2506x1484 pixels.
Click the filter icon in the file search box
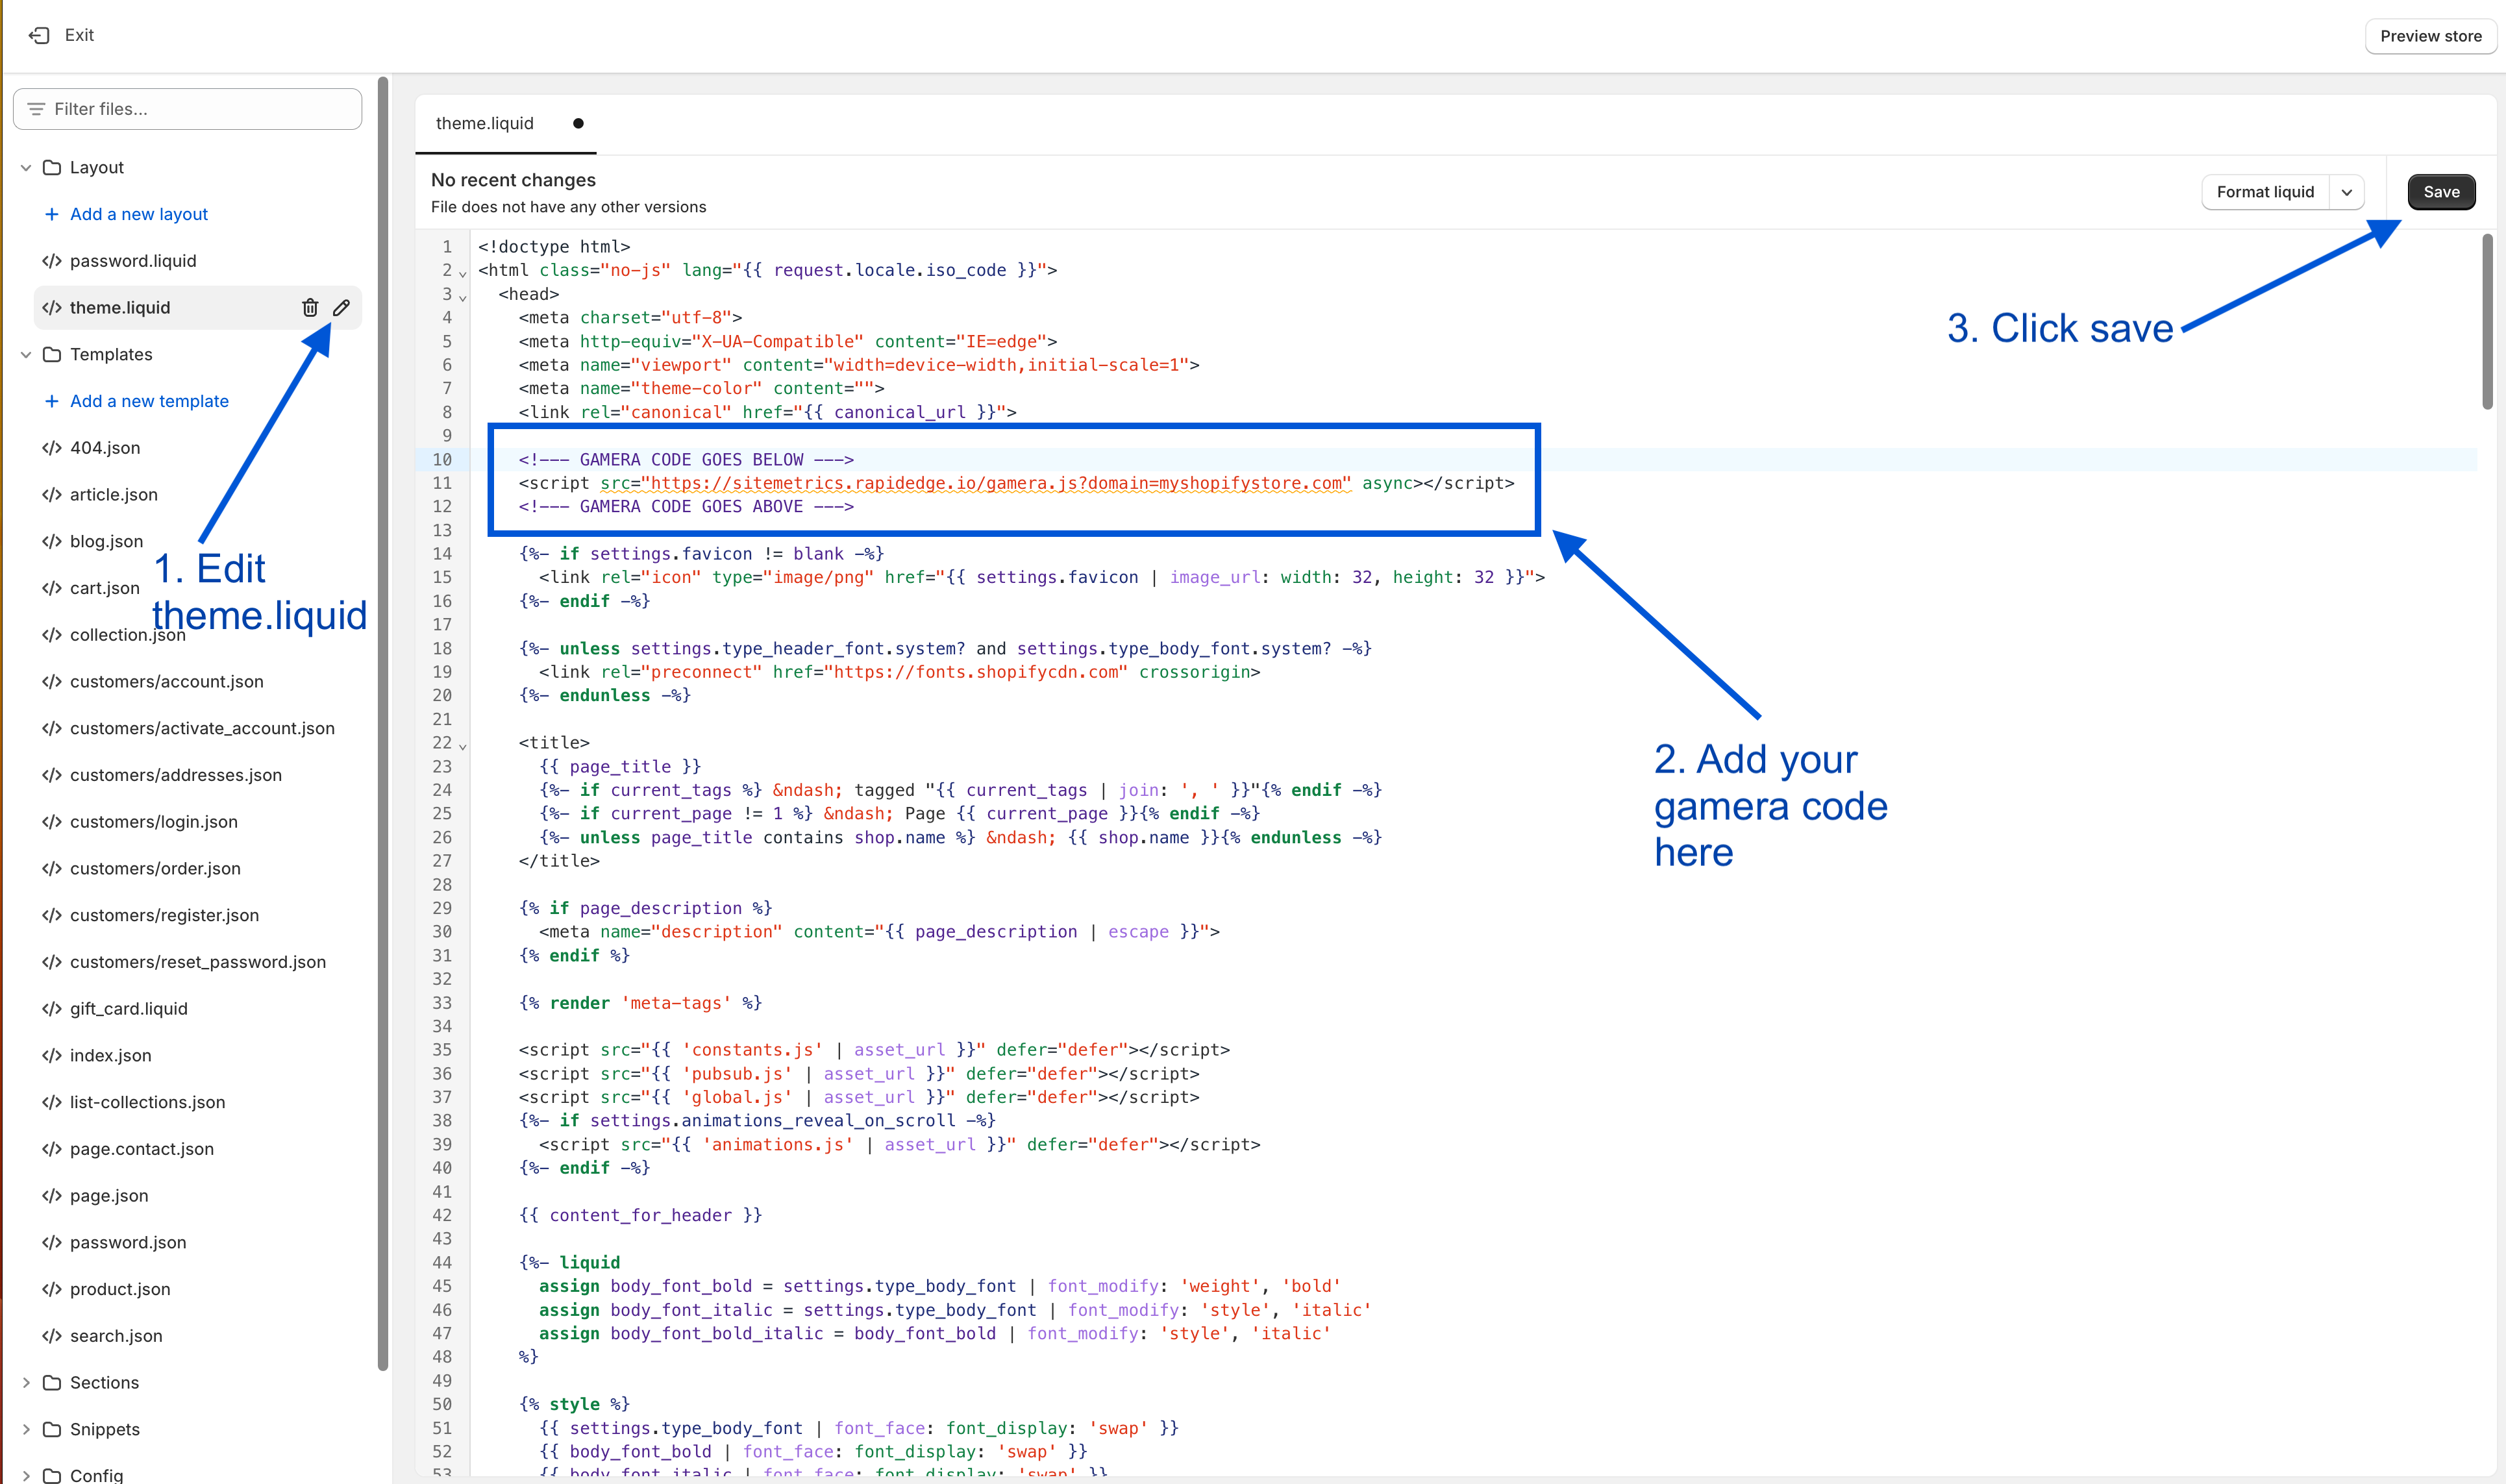pyautogui.click(x=36, y=108)
